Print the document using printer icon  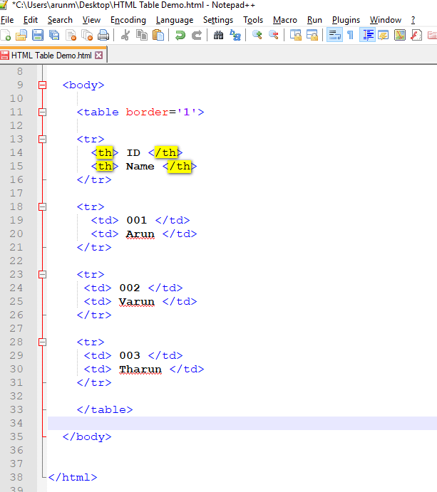point(103,35)
